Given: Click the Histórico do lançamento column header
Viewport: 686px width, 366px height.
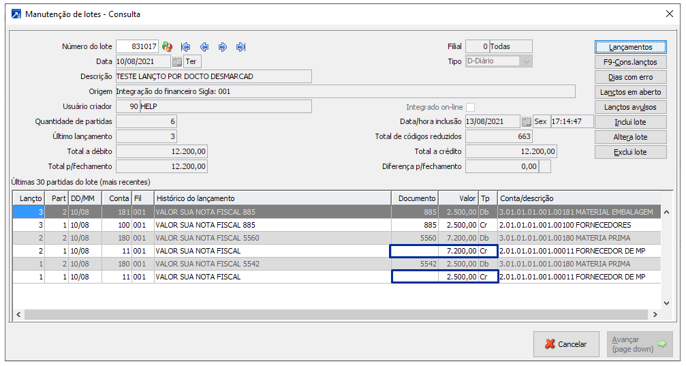Looking at the screenshot, I should pyautogui.click(x=272, y=198).
